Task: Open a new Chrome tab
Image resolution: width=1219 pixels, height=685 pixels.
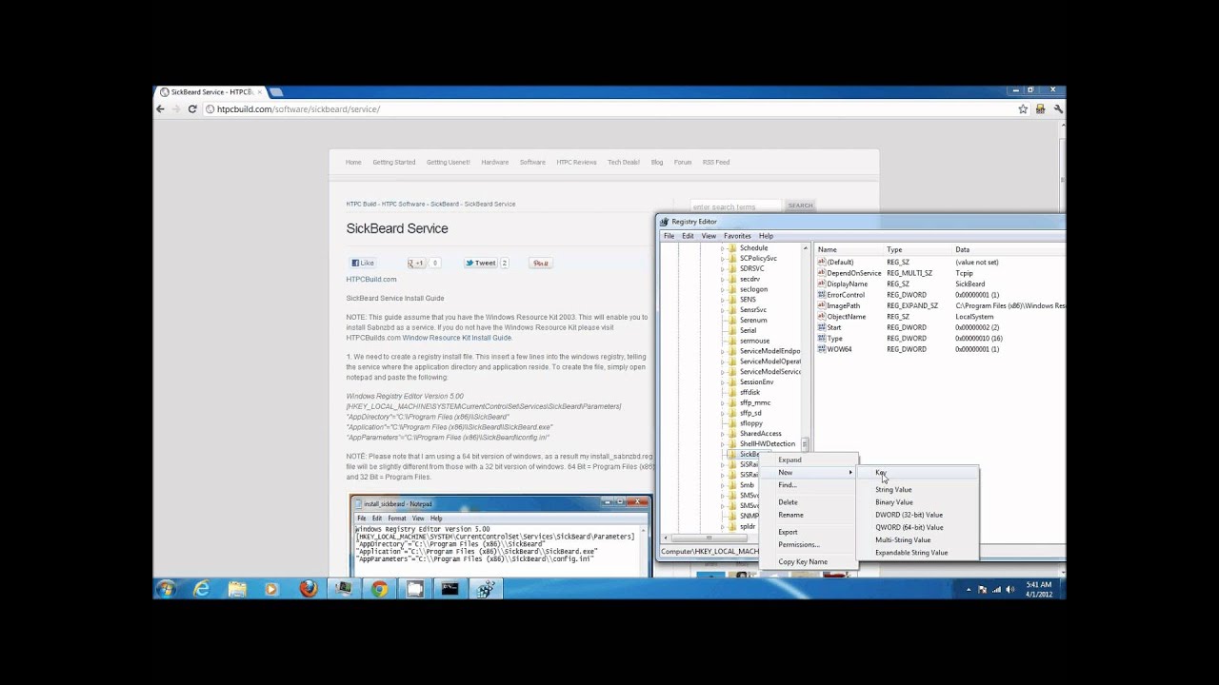Action: click(x=276, y=92)
